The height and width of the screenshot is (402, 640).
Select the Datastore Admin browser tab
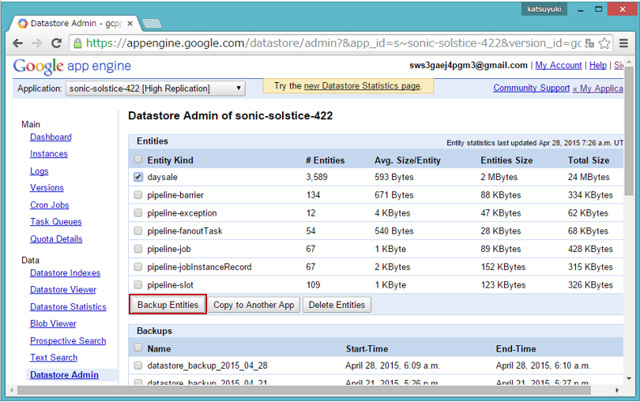(76, 24)
